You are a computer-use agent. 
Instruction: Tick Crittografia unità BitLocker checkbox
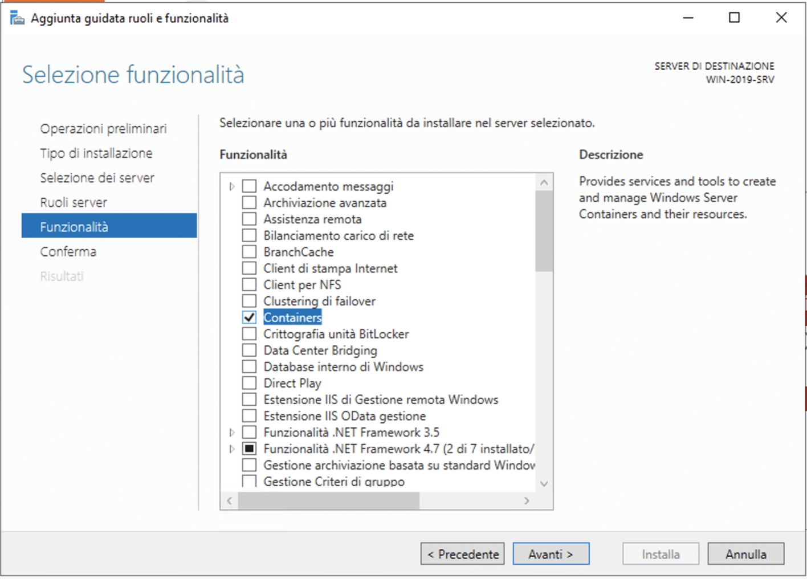coord(249,334)
